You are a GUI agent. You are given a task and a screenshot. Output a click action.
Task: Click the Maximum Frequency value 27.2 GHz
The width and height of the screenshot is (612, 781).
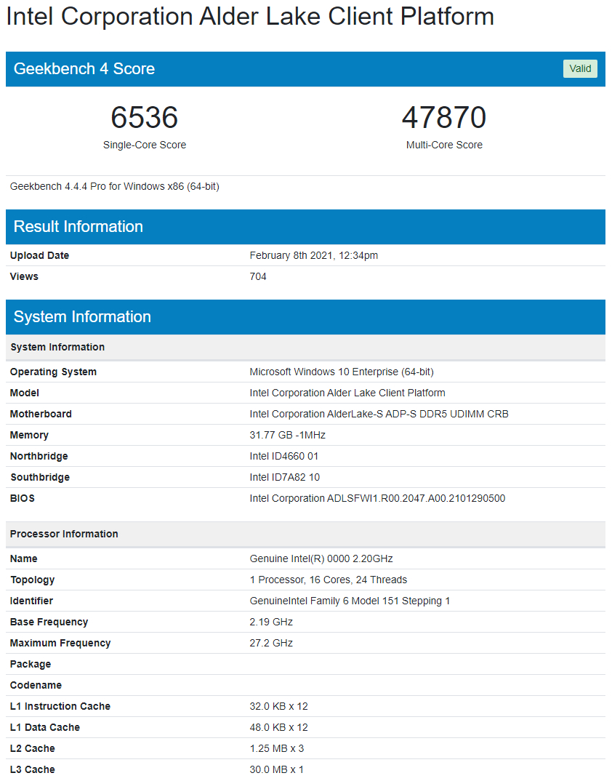coord(271,643)
